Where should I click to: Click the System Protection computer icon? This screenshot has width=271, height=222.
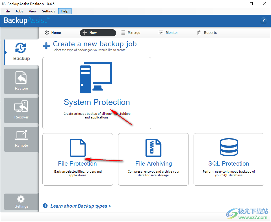pos(96,78)
